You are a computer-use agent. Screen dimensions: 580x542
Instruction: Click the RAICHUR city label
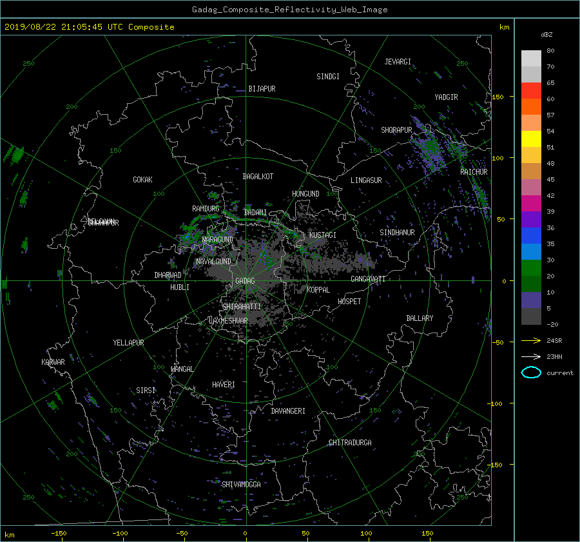coord(474,172)
